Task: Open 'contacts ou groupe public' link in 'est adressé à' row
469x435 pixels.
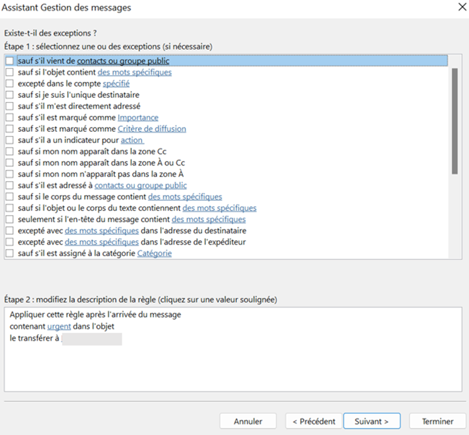Action: [x=141, y=186]
